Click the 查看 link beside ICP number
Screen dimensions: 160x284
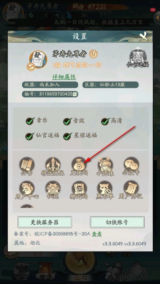(97, 234)
